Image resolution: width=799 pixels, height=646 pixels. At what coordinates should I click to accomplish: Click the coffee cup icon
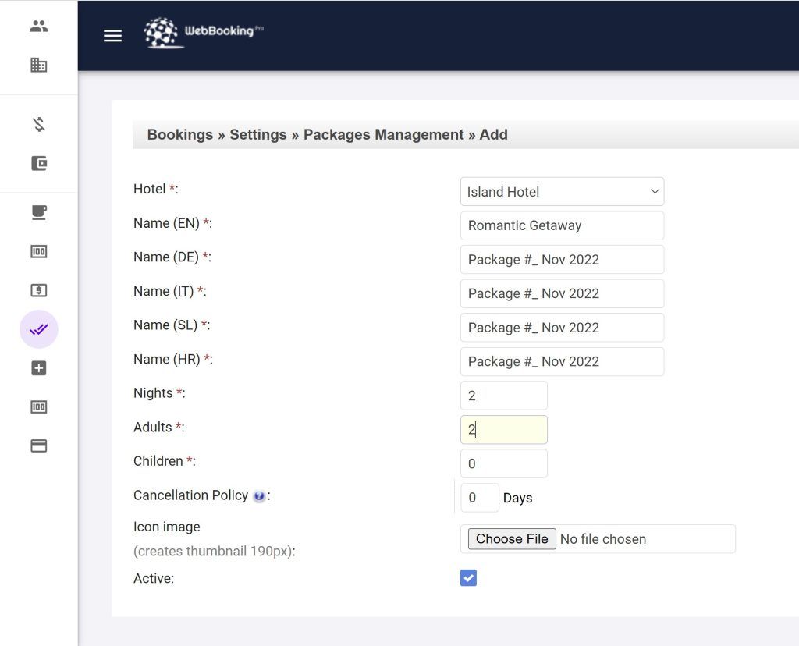(39, 212)
